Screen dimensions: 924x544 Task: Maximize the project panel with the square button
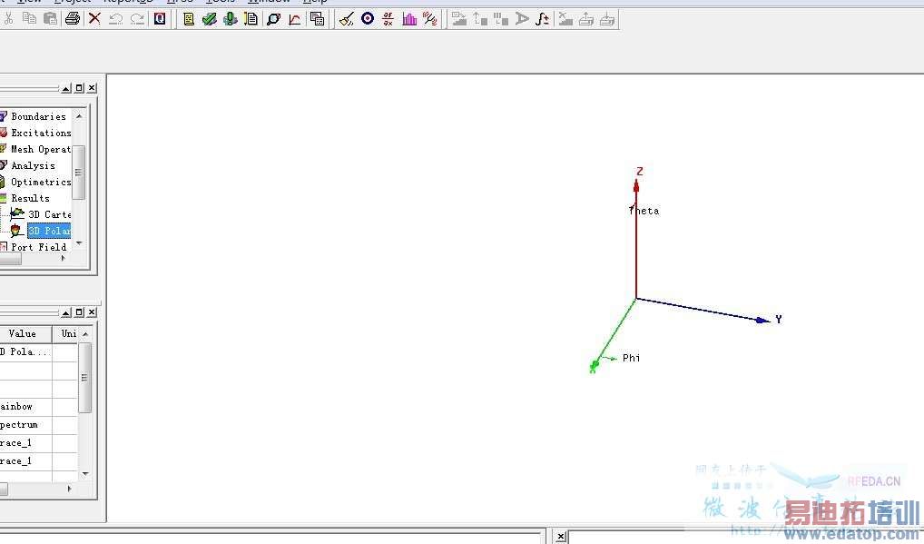(x=79, y=88)
